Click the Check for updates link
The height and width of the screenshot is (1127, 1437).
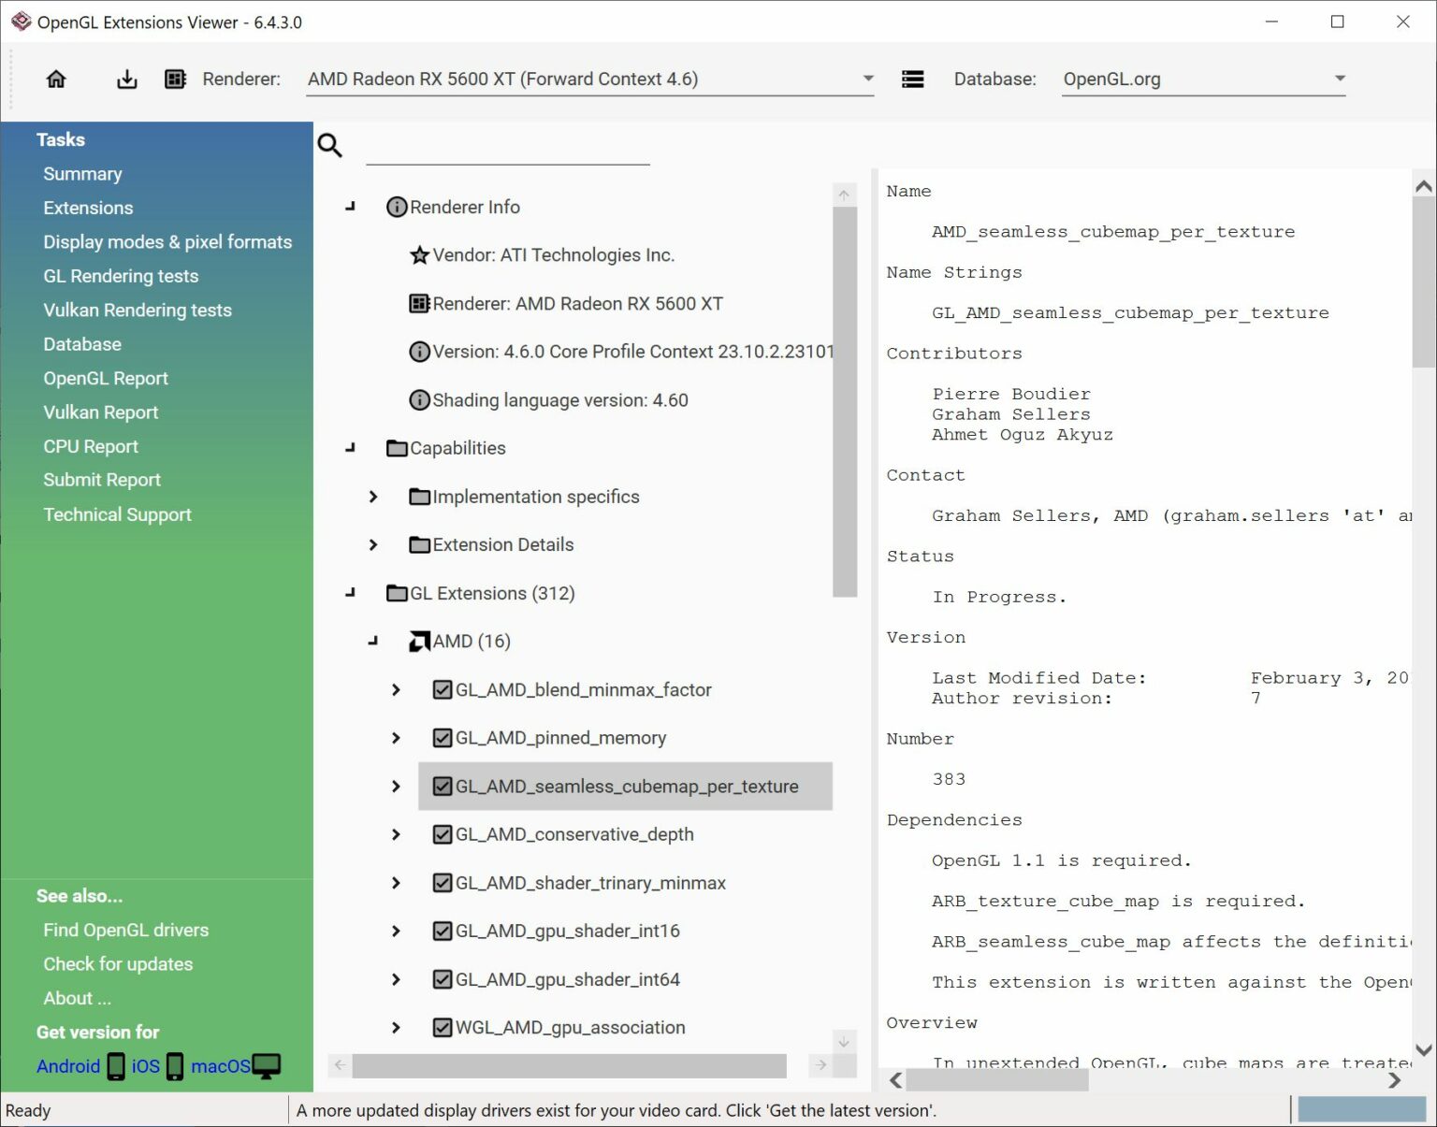pos(118,964)
